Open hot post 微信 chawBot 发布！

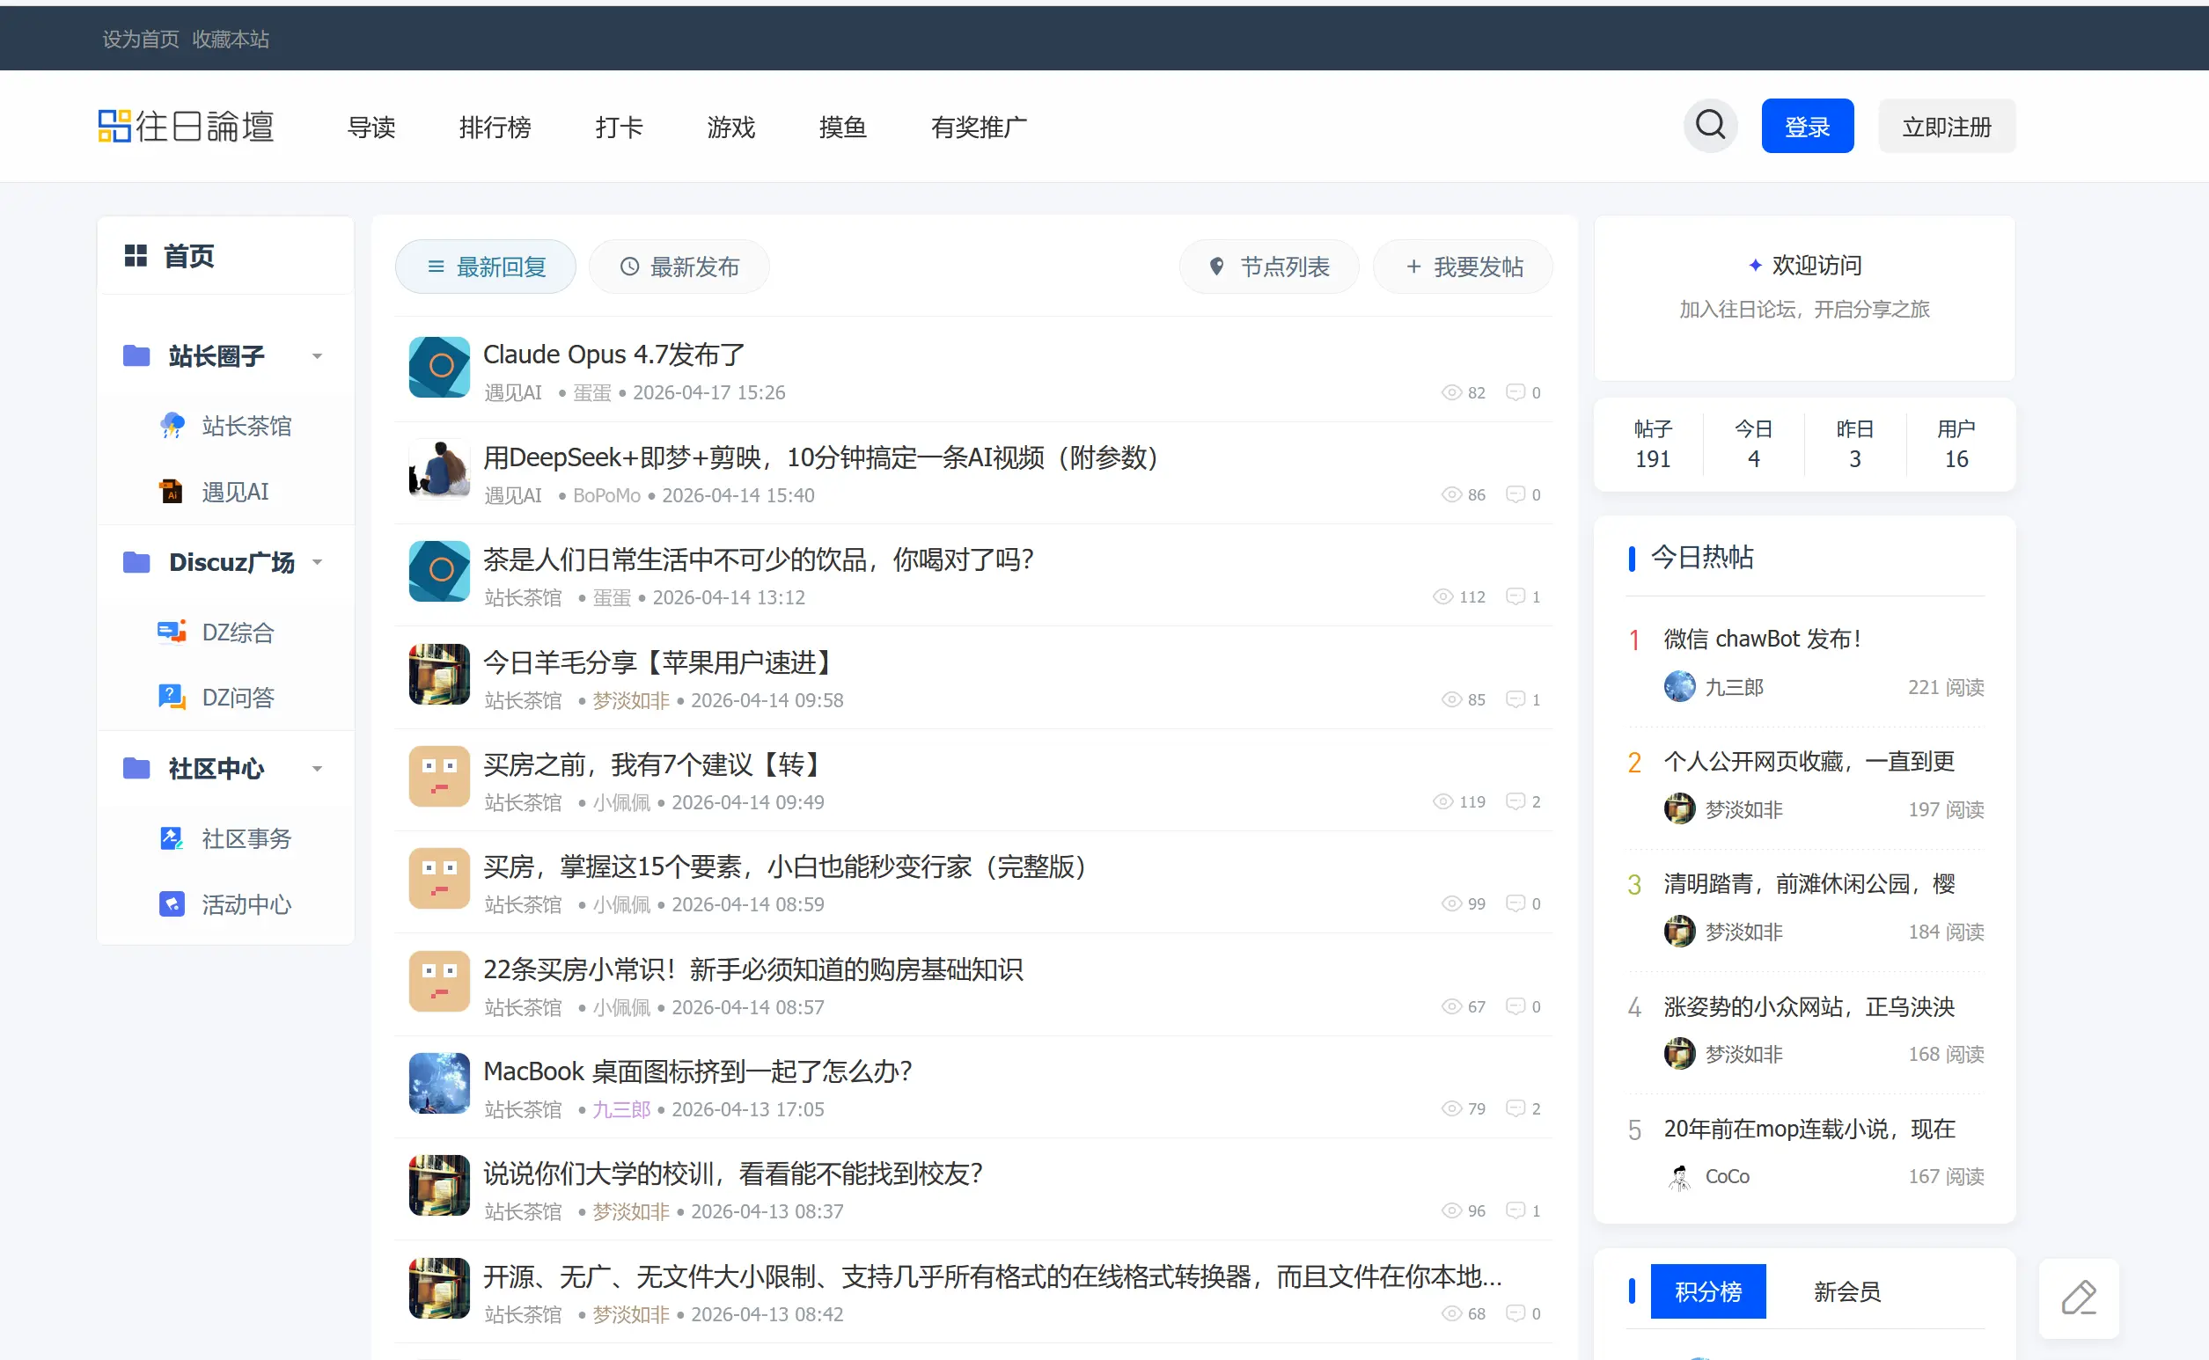click(1762, 639)
